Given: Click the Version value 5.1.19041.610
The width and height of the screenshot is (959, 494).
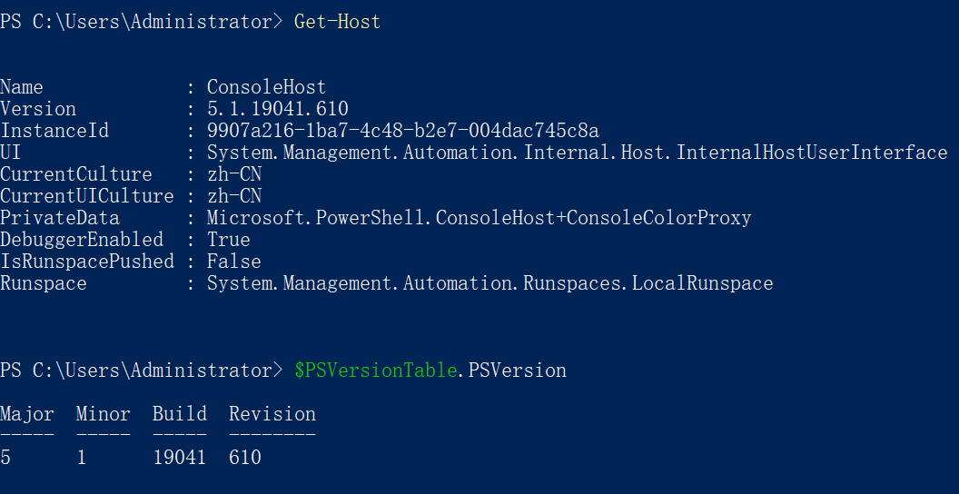Looking at the screenshot, I should [277, 109].
